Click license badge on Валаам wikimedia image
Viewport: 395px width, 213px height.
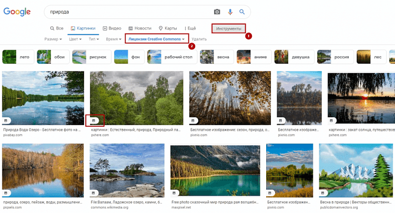[94, 193]
